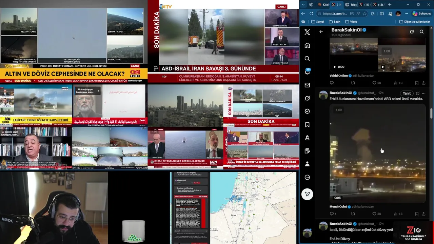Viewport: 434px width, 244px height.
Task: Open browser profile avatar
Action: (398, 14)
